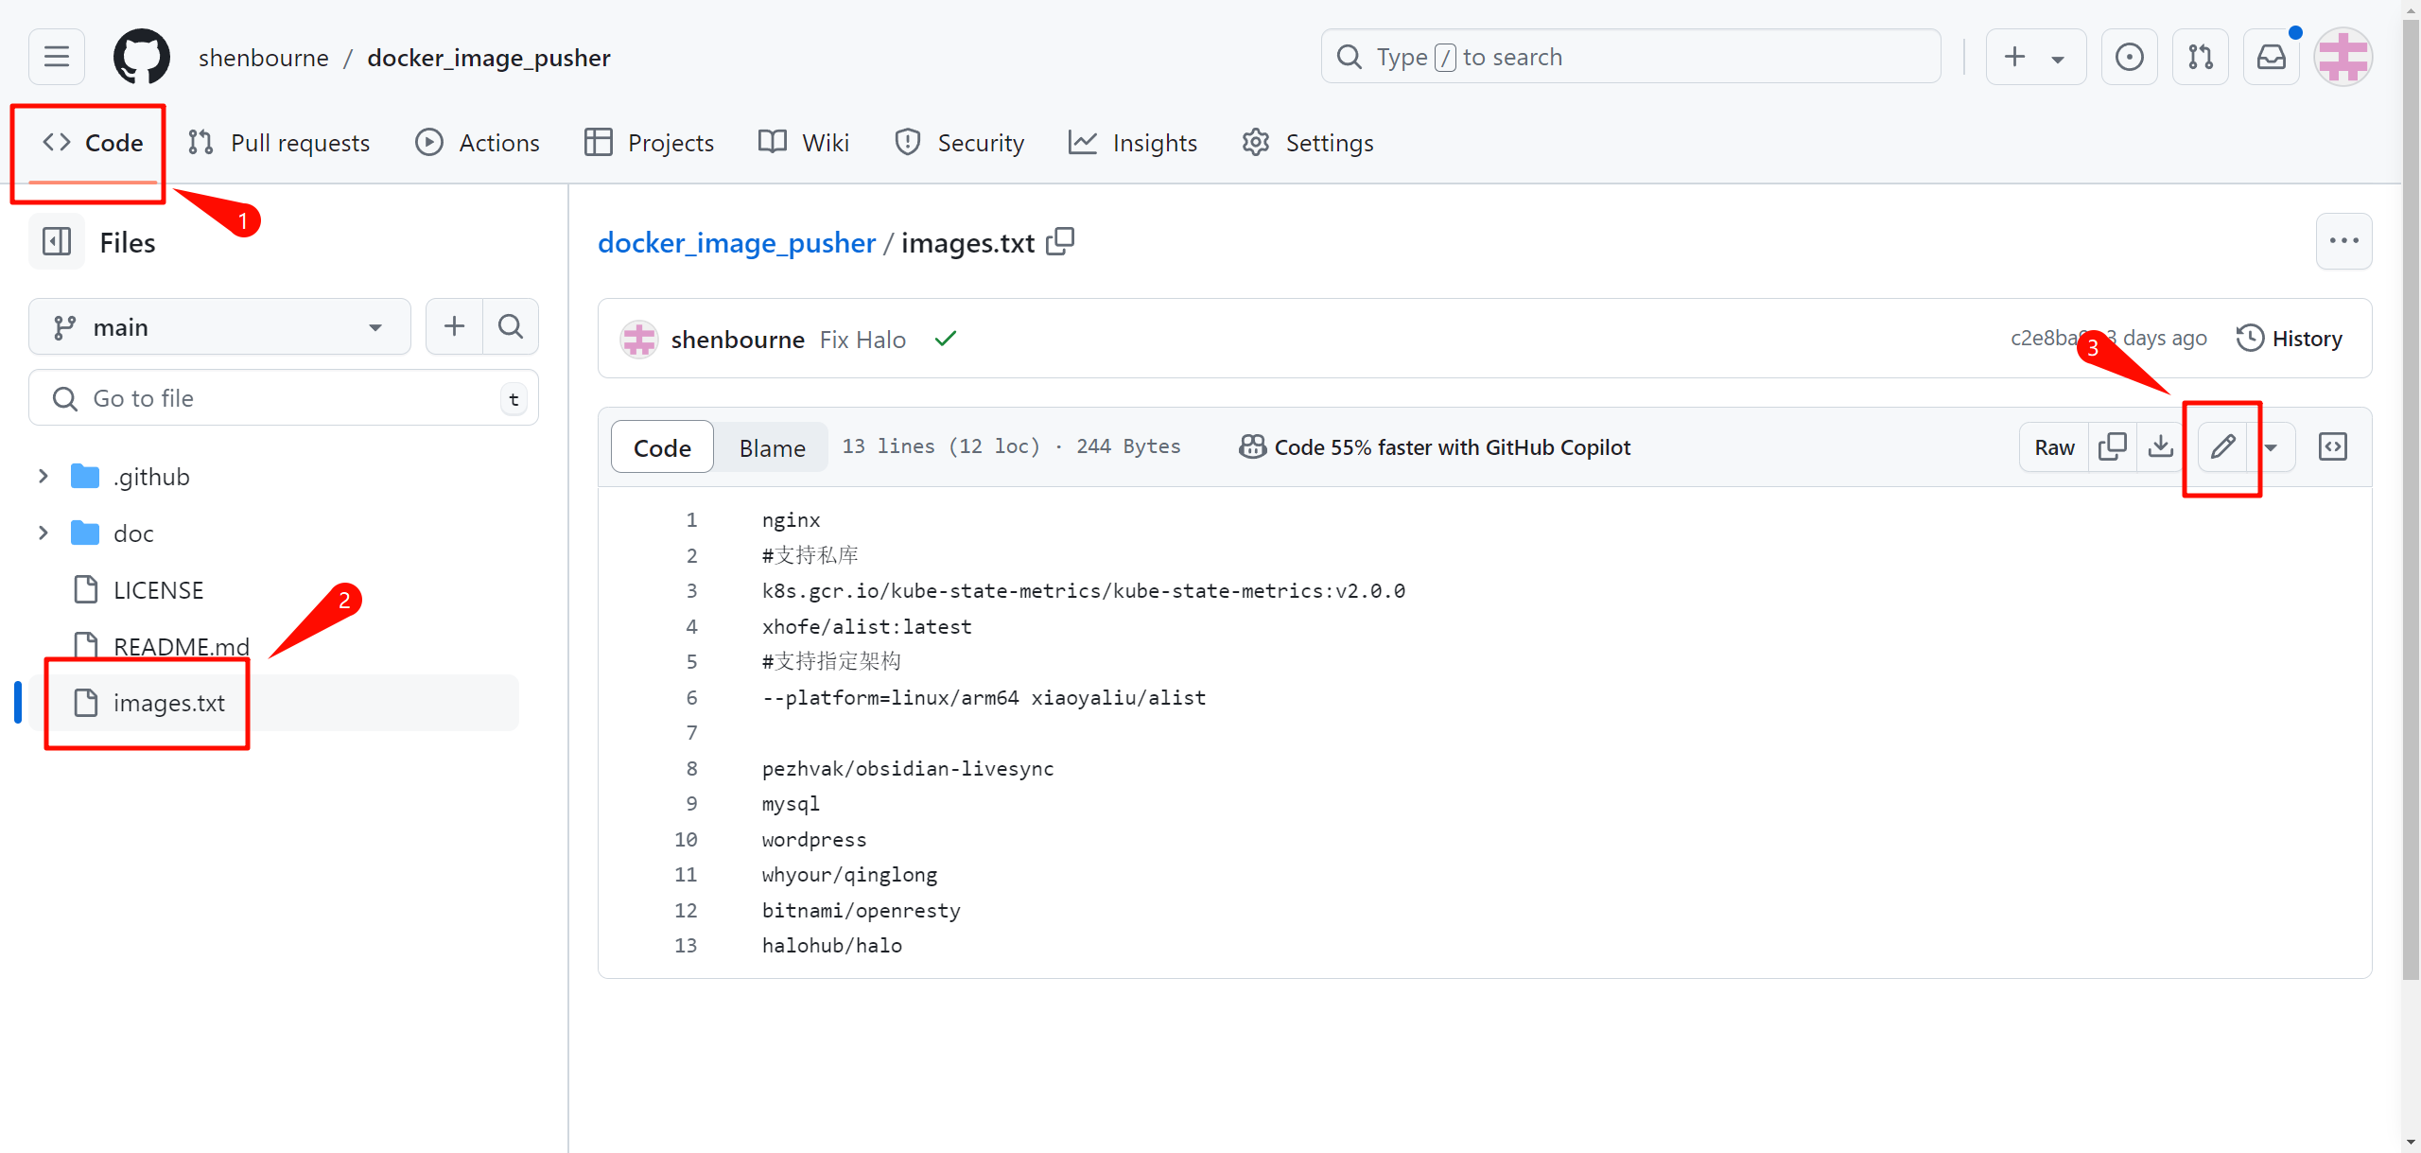Expand the doc folder
This screenshot has height=1153, width=2421.
[x=43, y=533]
